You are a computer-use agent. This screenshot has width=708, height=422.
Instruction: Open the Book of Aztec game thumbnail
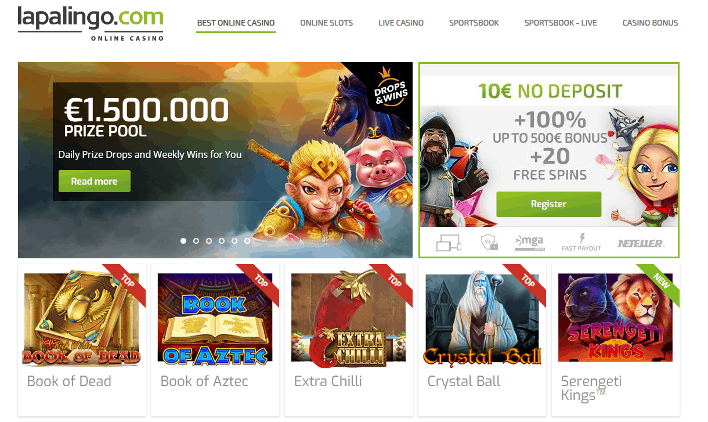coord(215,319)
